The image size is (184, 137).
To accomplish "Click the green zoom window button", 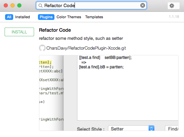I will pyautogui.click(x=19, y=5).
